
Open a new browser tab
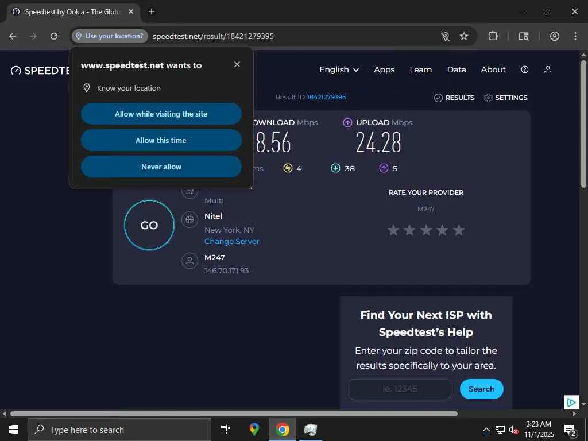152,11
